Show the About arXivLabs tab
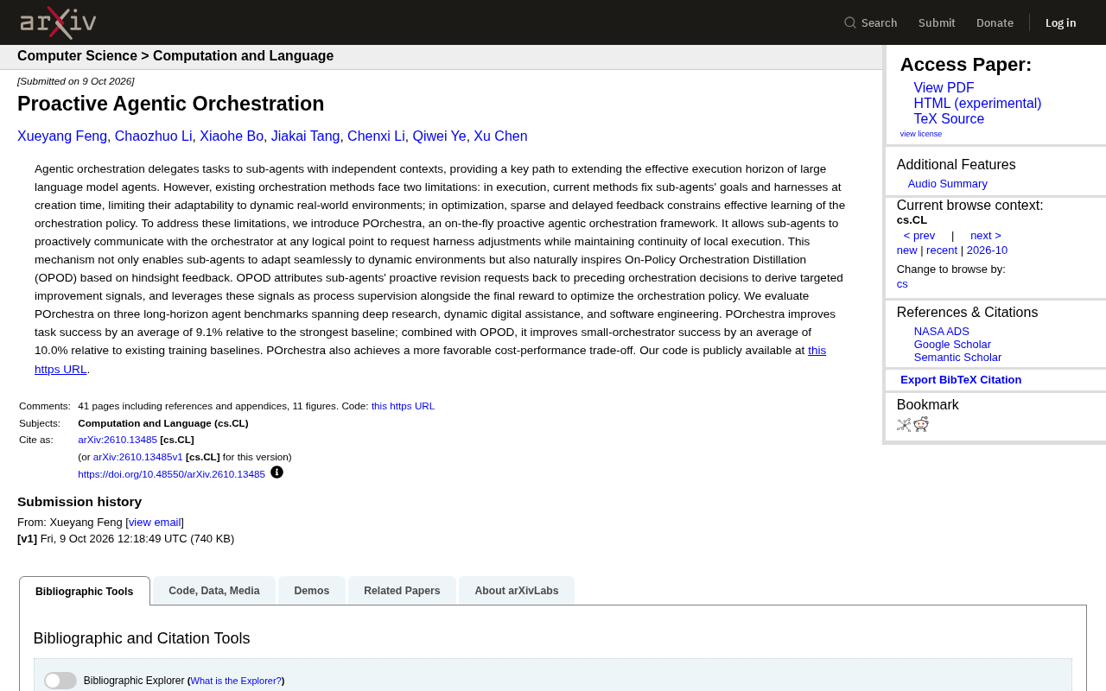The height and width of the screenshot is (691, 1106). tap(517, 591)
